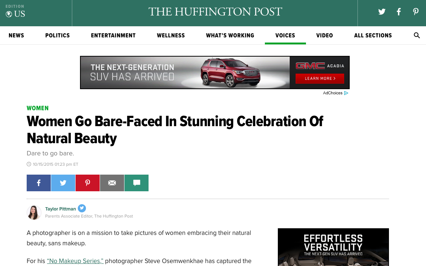Click the GMC Acadia banner SUV image

point(230,73)
